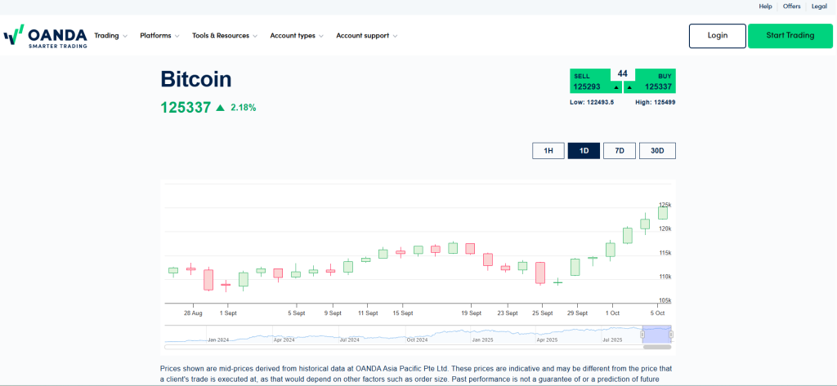837x386 pixels.
Task: Click the 2.18% change value
Action: pyautogui.click(x=244, y=108)
